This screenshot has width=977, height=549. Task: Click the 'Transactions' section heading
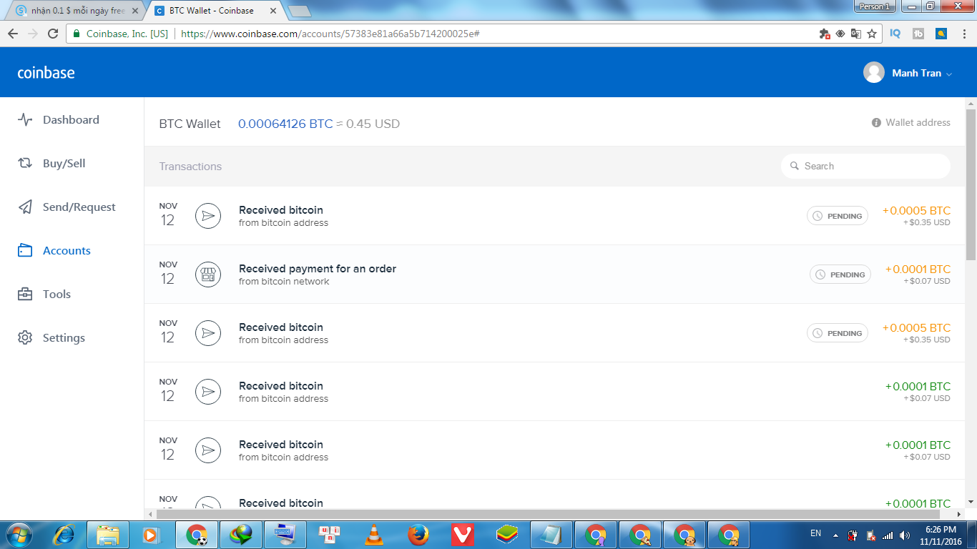click(x=190, y=167)
